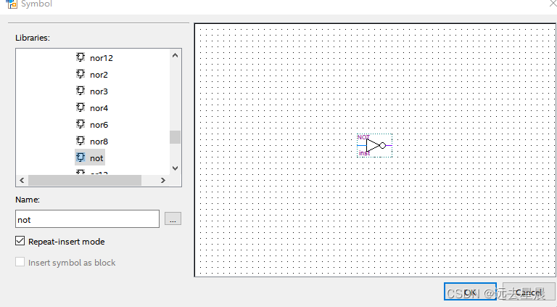Viewport: 557px width, 307px height.
Task: Click the Libraries list scroll down arrow
Action: [175, 168]
